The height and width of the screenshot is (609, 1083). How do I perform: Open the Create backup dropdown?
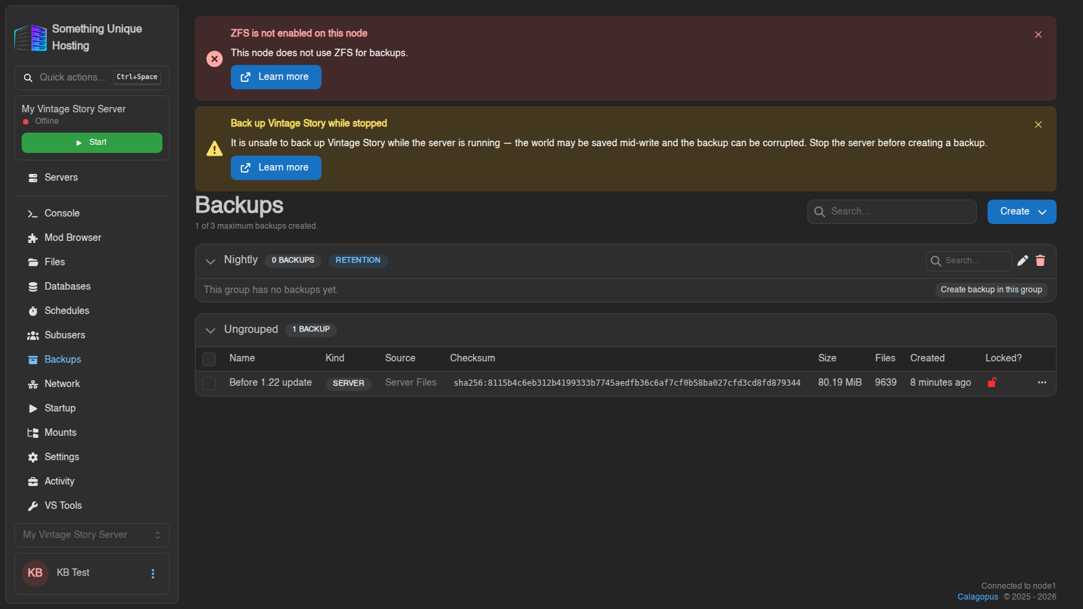tap(1022, 212)
